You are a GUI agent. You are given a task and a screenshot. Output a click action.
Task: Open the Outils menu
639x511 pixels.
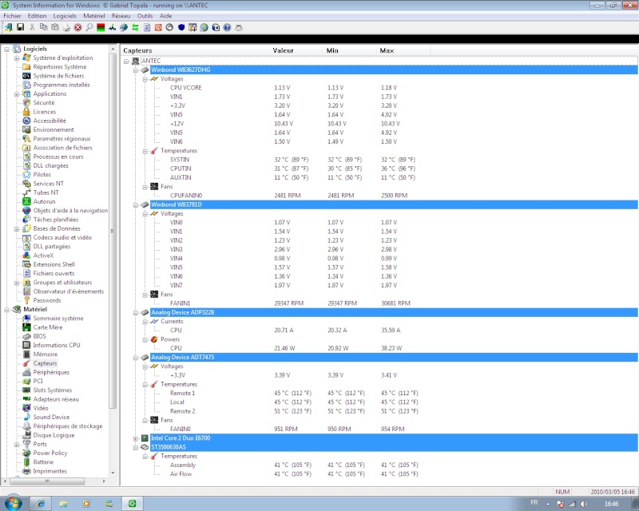pos(145,16)
